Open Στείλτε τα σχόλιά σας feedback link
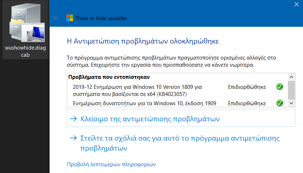This screenshot has height=173, width=303. click(x=180, y=143)
